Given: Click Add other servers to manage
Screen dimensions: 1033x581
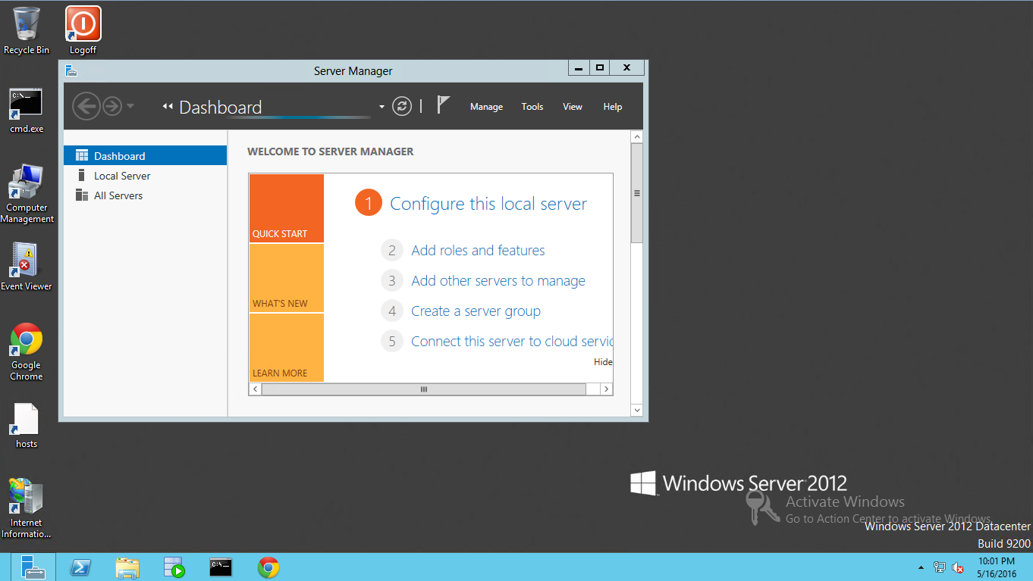Looking at the screenshot, I should [x=498, y=281].
